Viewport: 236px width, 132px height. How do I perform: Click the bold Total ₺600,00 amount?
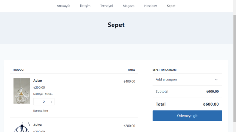[x=211, y=104]
